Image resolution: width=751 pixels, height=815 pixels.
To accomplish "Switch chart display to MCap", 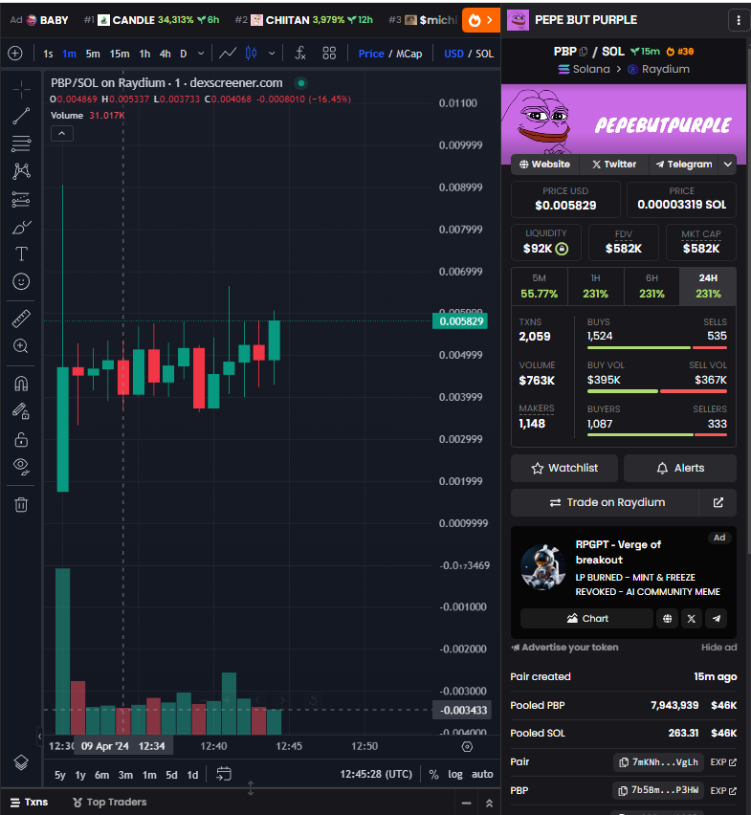I will pyautogui.click(x=409, y=54).
